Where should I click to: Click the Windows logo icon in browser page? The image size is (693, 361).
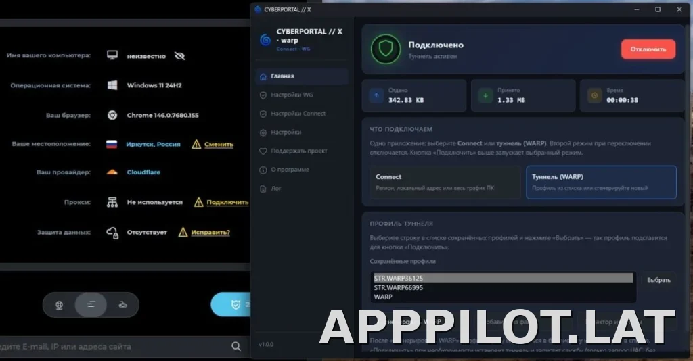click(x=112, y=85)
